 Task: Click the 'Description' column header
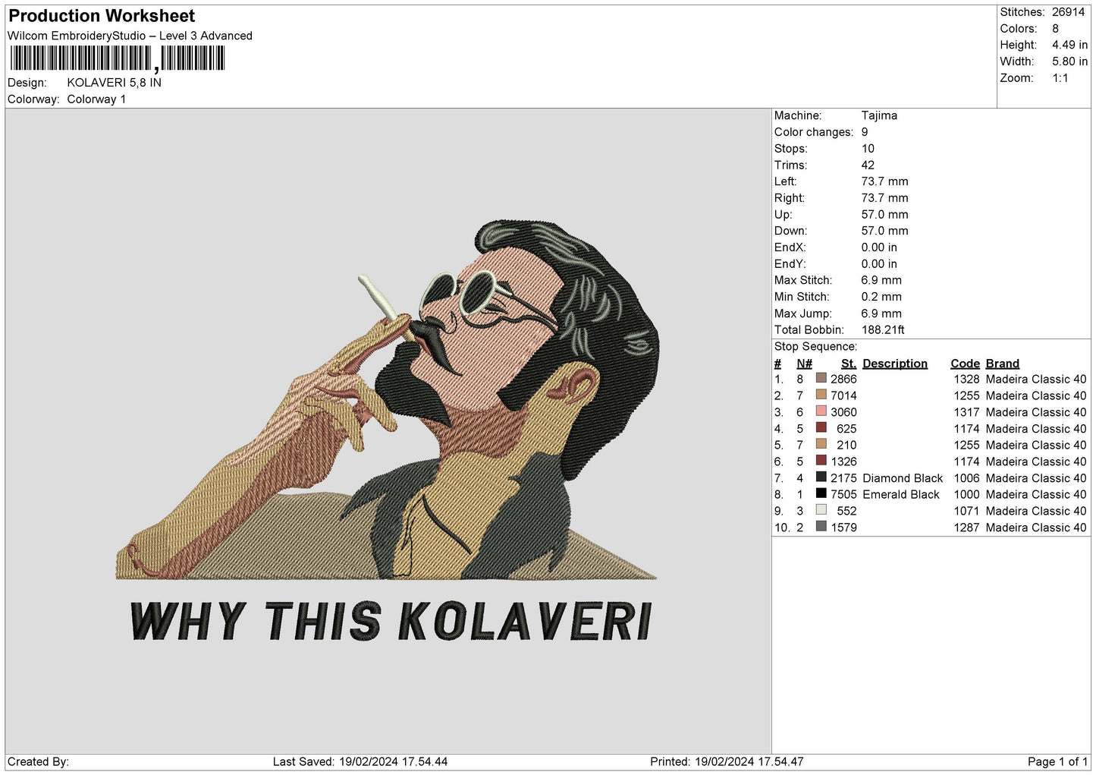895,364
